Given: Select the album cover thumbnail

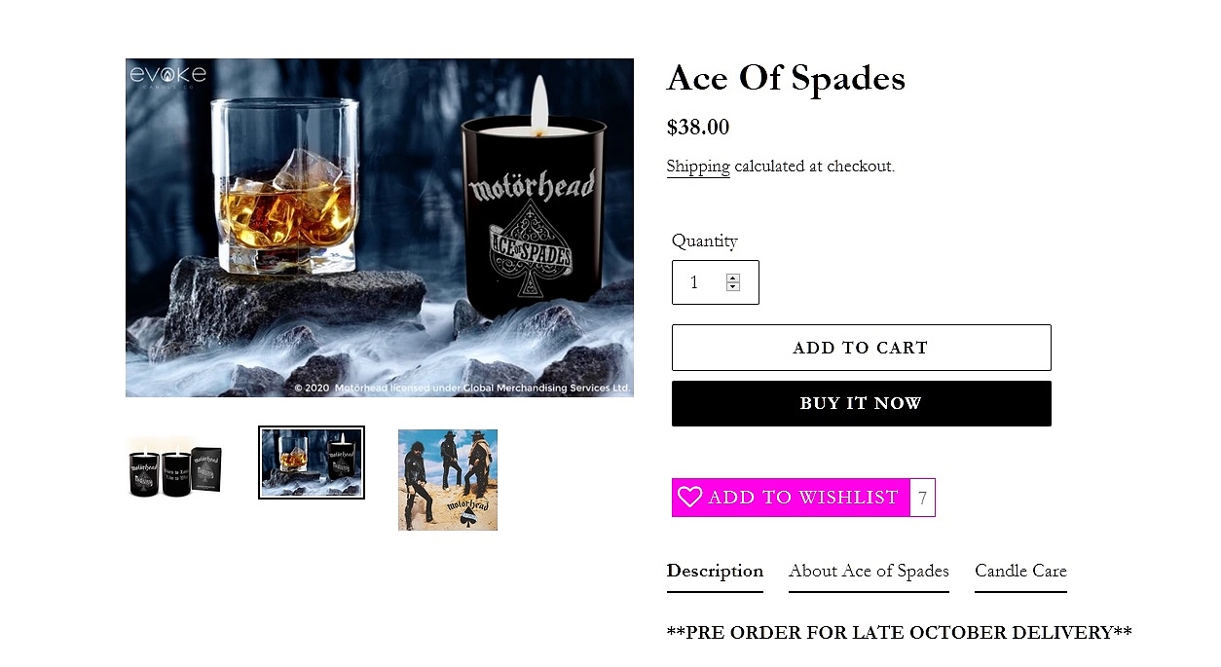Looking at the screenshot, I should pos(448,480).
